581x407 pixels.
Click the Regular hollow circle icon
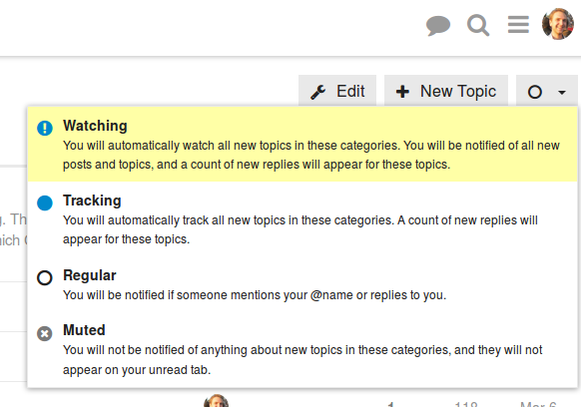[x=45, y=277]
